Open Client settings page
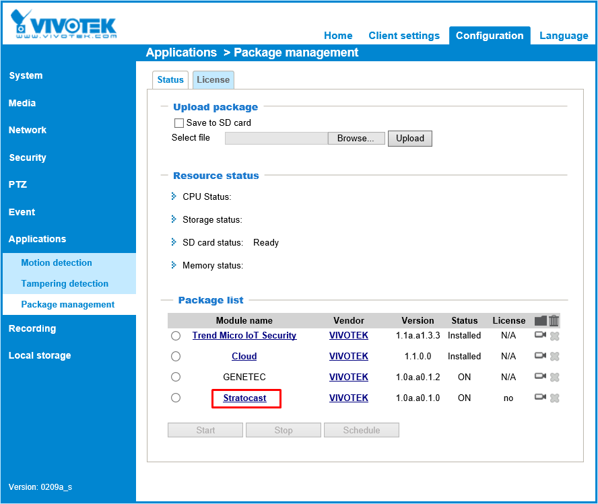The image size is (598, 504). (404, 36)
